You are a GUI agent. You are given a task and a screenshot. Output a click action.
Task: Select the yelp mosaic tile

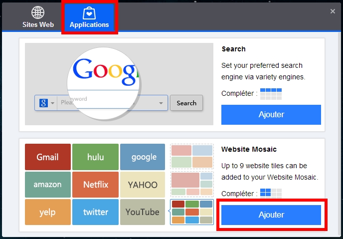coord(48,212)
